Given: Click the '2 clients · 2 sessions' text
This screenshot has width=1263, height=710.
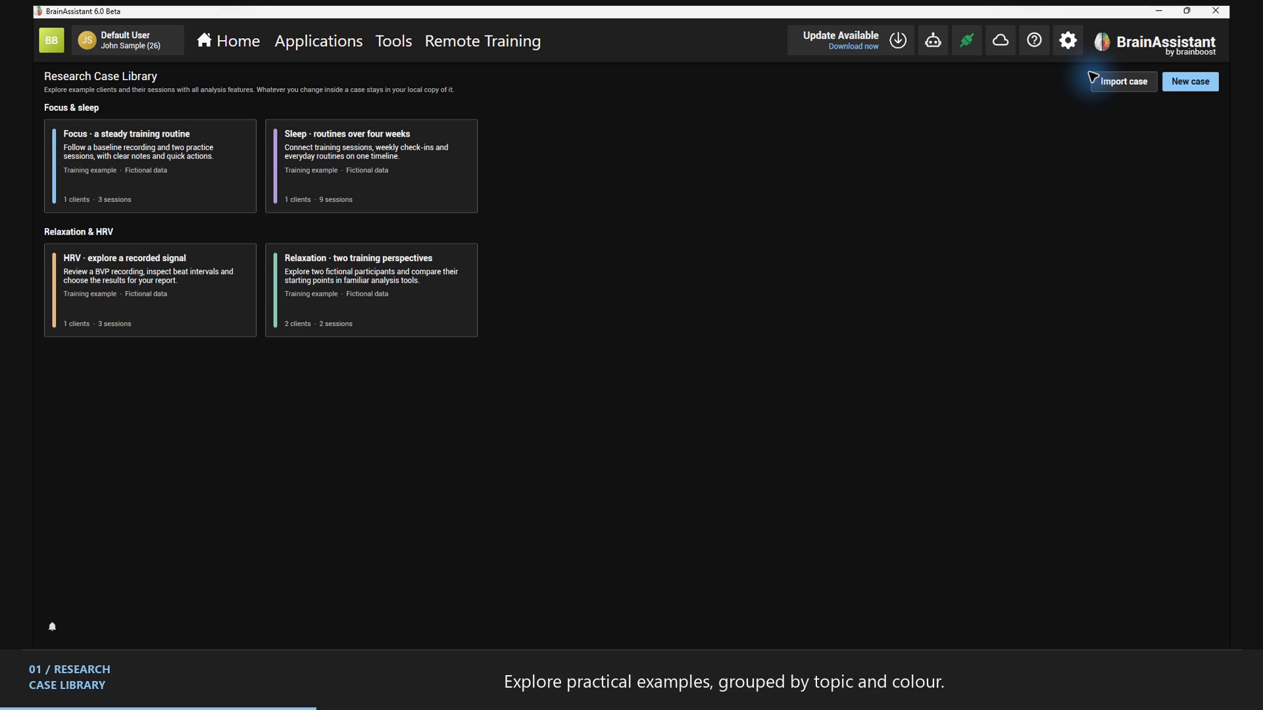Looking at the screenshot, I should [318, 324].
